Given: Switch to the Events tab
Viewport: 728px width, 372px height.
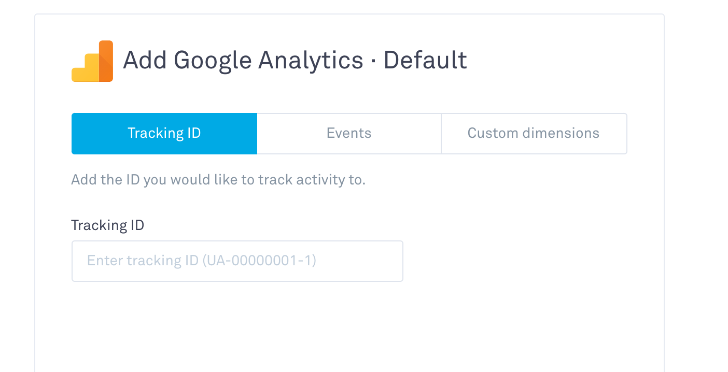Looking at the screenshot, I should (x=349, y=134).
